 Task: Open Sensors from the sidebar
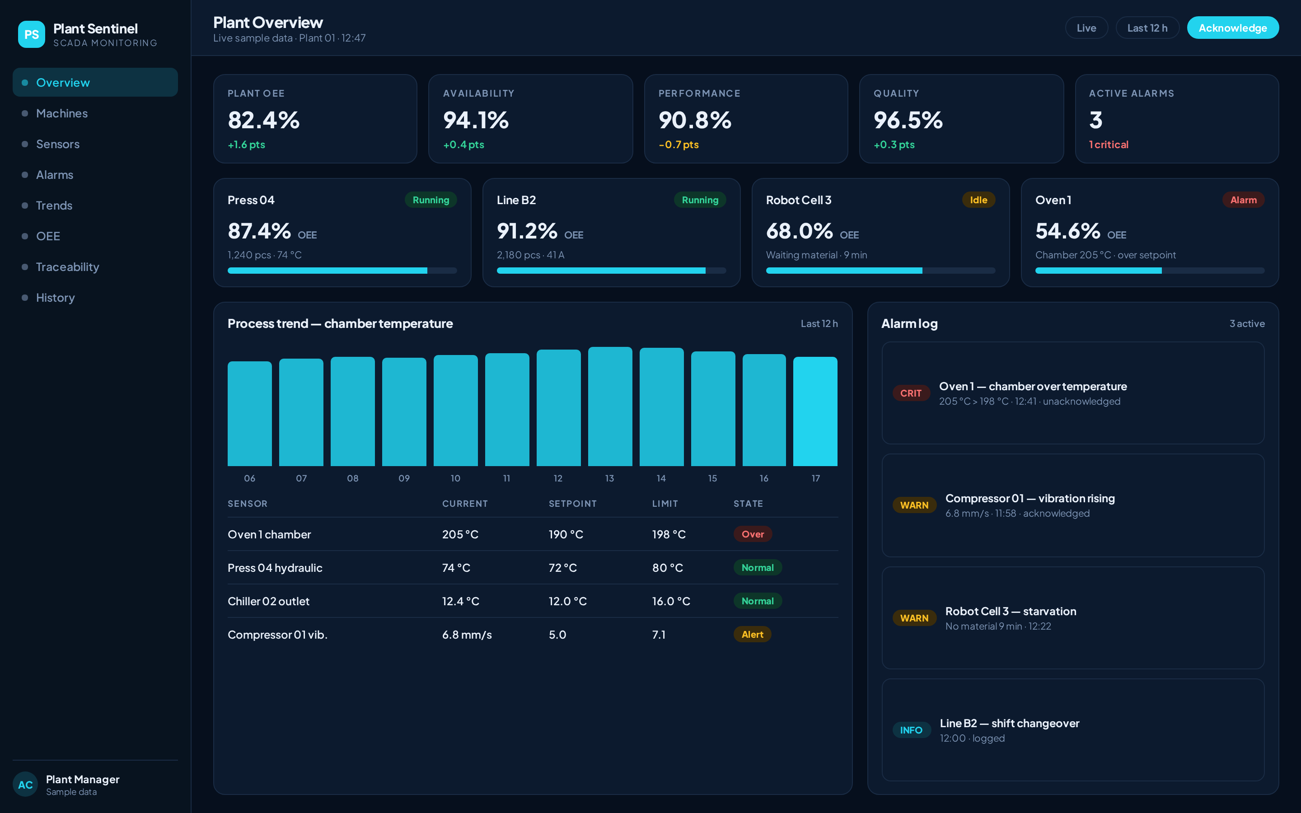point(95,144)
